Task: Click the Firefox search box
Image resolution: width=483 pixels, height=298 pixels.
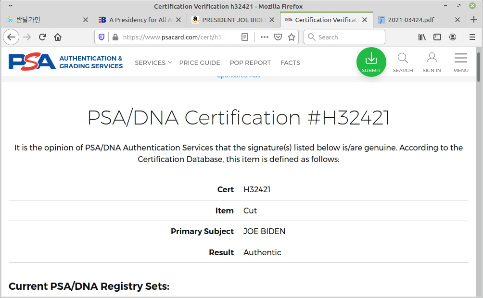Action: (x=344, y=37)
